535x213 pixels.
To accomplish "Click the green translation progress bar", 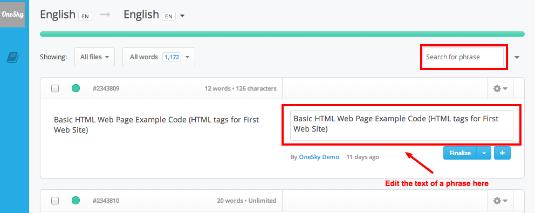I will (x=282, y=34).
